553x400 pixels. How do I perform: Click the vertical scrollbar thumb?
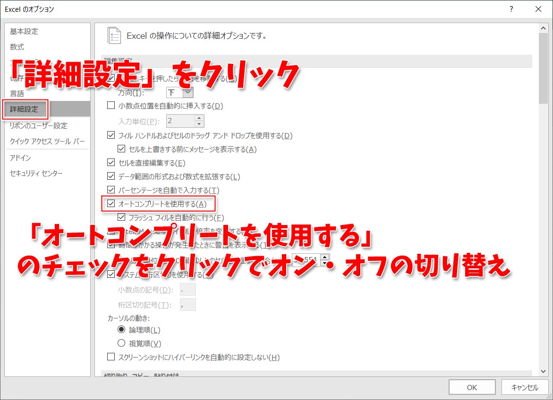click(x=543, y=68)
